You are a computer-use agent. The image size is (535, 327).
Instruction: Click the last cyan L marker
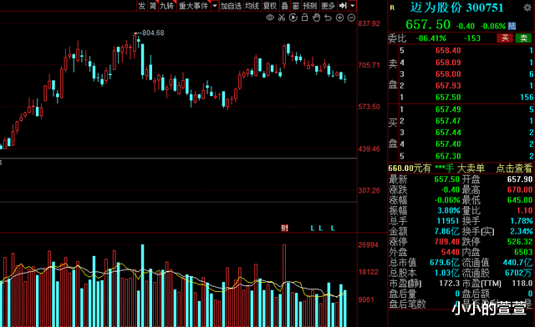[333, 229]
